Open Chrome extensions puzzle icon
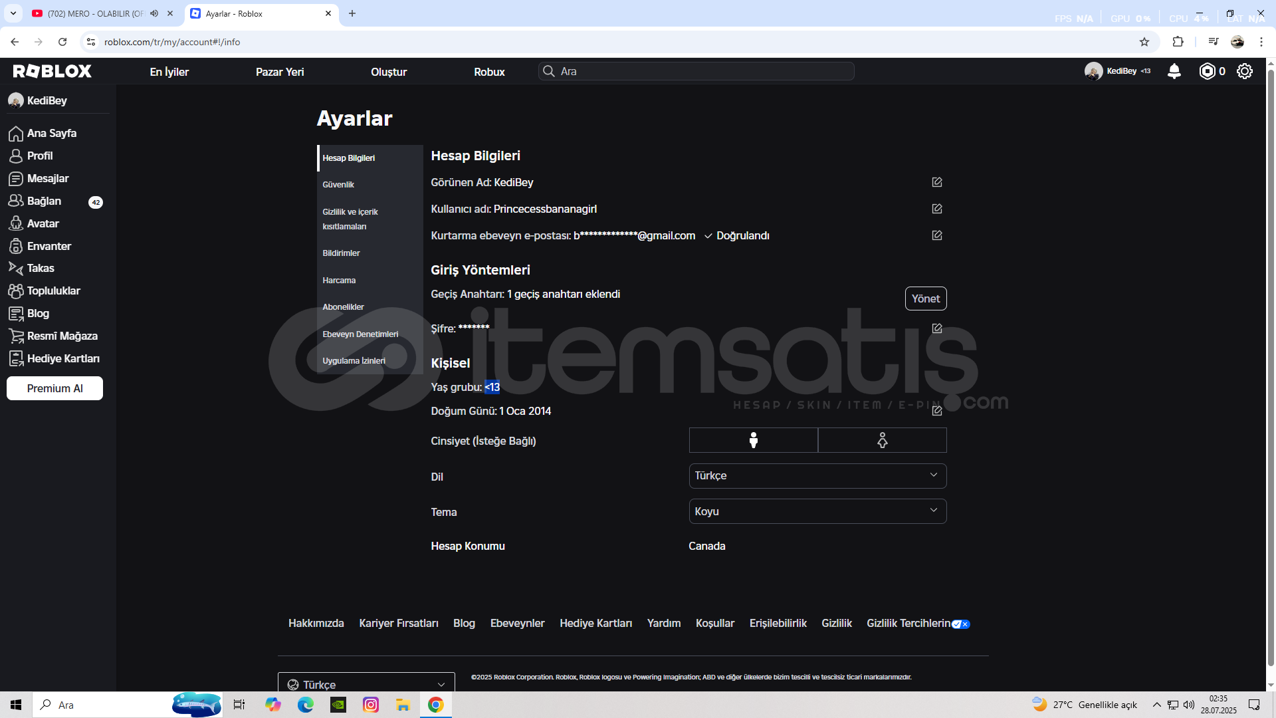Screen dimensions: 1276x718 pos(1178,42)
